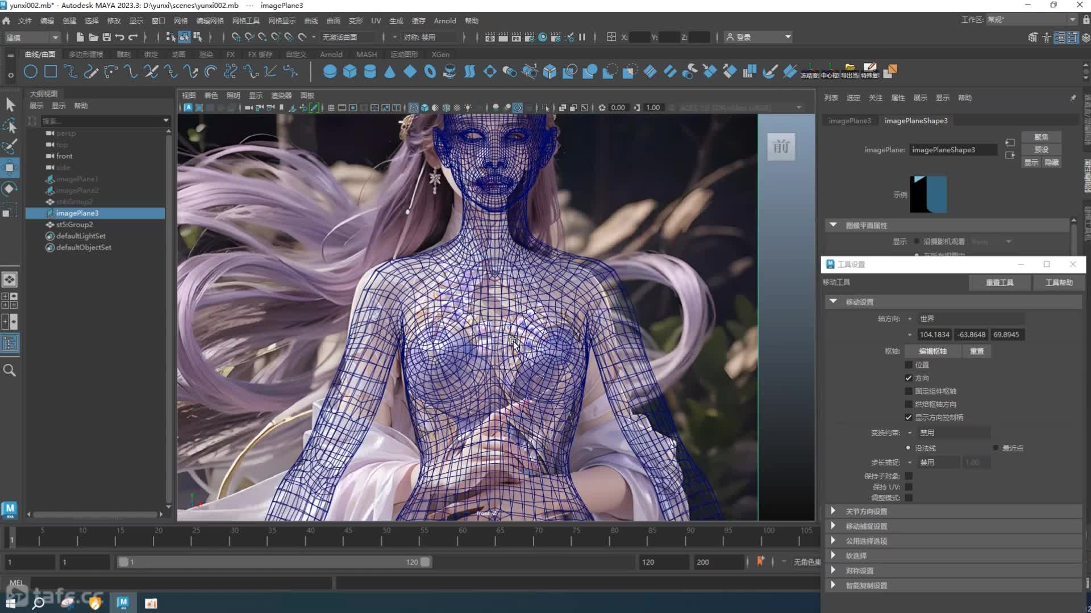The width and height of the screenshot is (1091, 613).
Task: Check the 位置 checkbox
Action: pyautogui.click(x=909, y=365)
